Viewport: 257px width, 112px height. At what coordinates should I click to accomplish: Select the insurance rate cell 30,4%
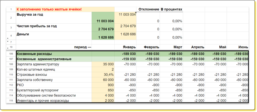click(x=103, y=75)
